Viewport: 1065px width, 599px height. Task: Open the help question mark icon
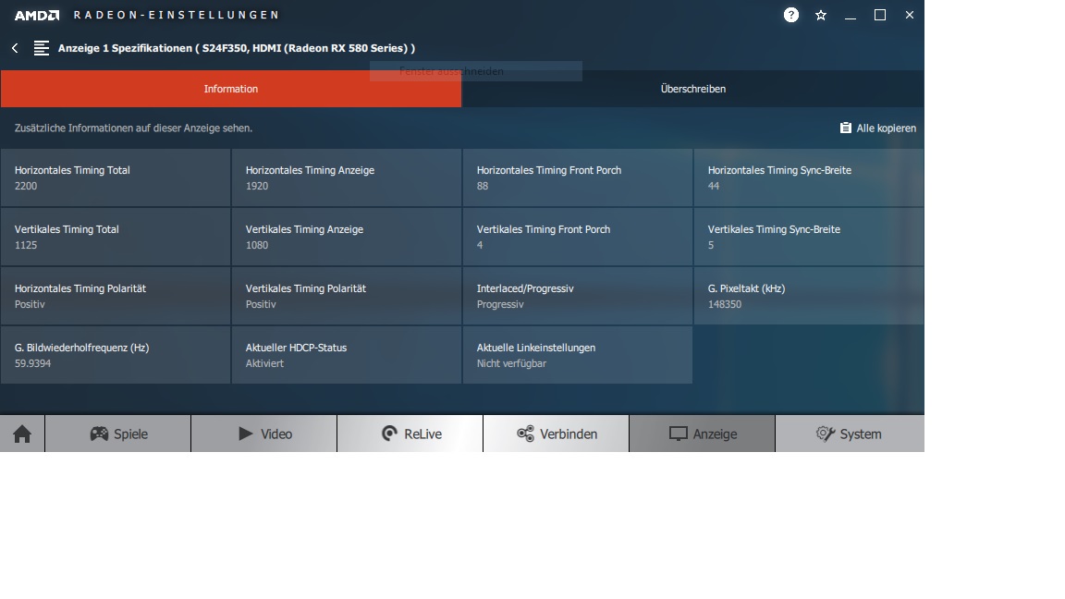[790, 15]
